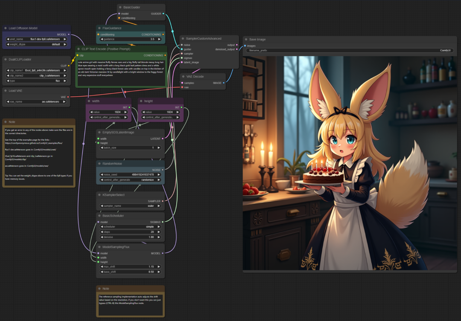461x321 pixels.
Task: Collapse the Save Image node dot
Action: coord(246,39)
